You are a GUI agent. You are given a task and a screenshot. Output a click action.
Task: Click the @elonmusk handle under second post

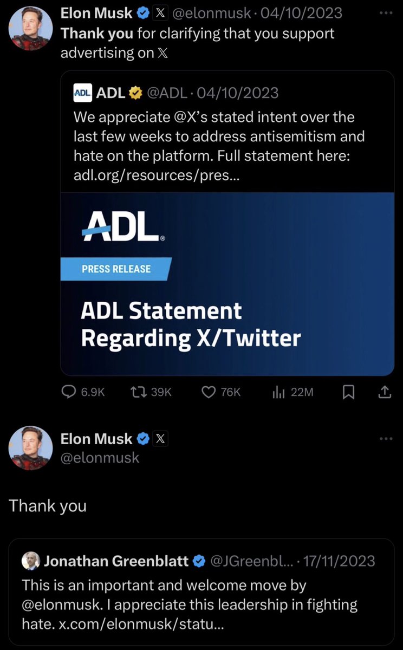pyautogui.click(x=100, y=458)
